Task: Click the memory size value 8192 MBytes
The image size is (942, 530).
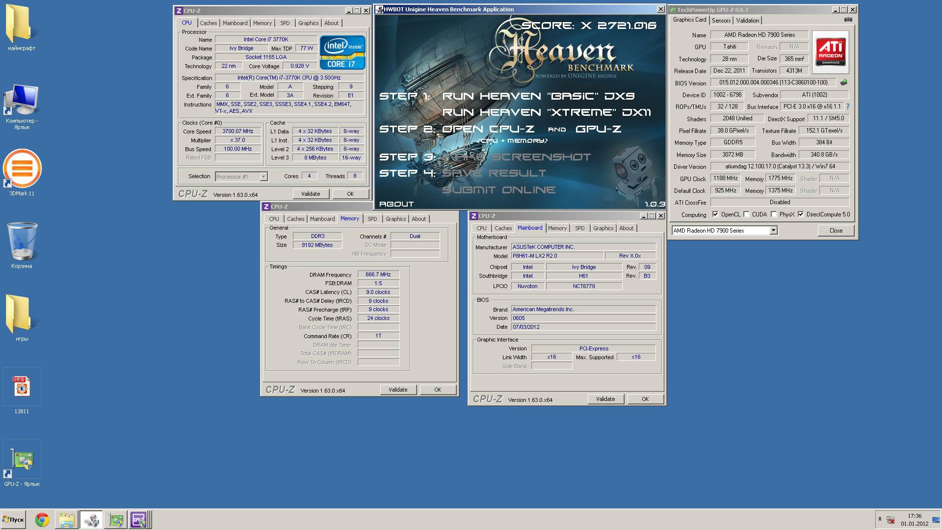Action: pos(317,245)
